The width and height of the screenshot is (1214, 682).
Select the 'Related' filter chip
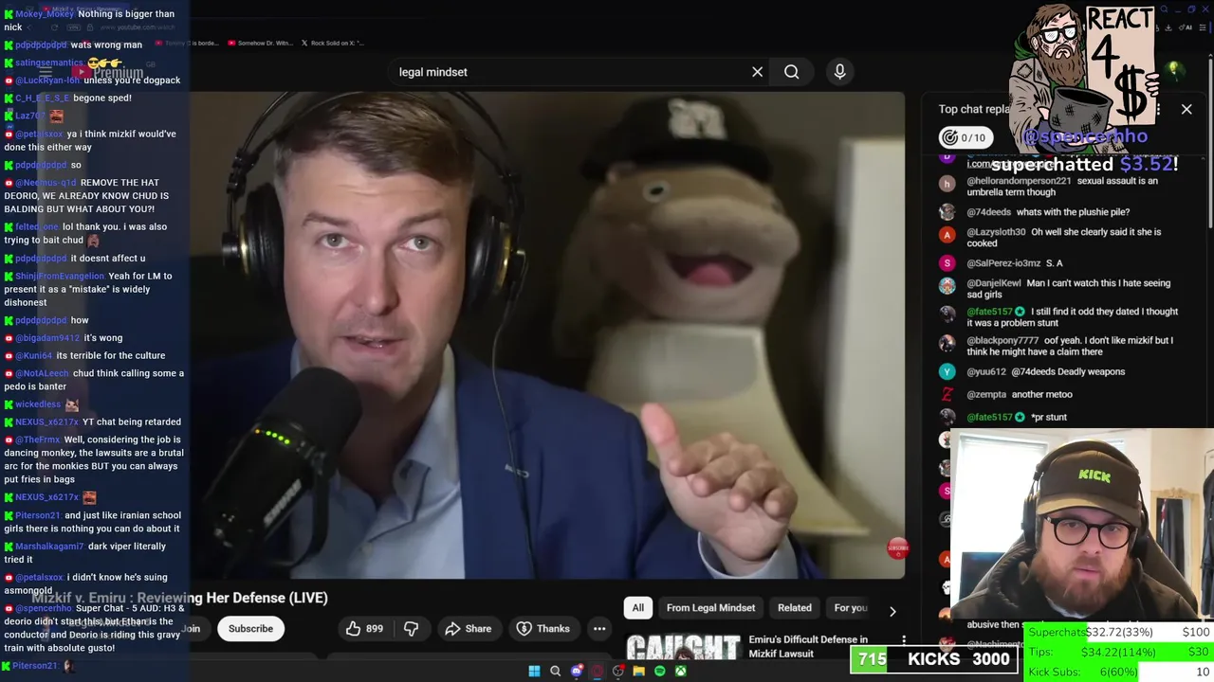795,608
